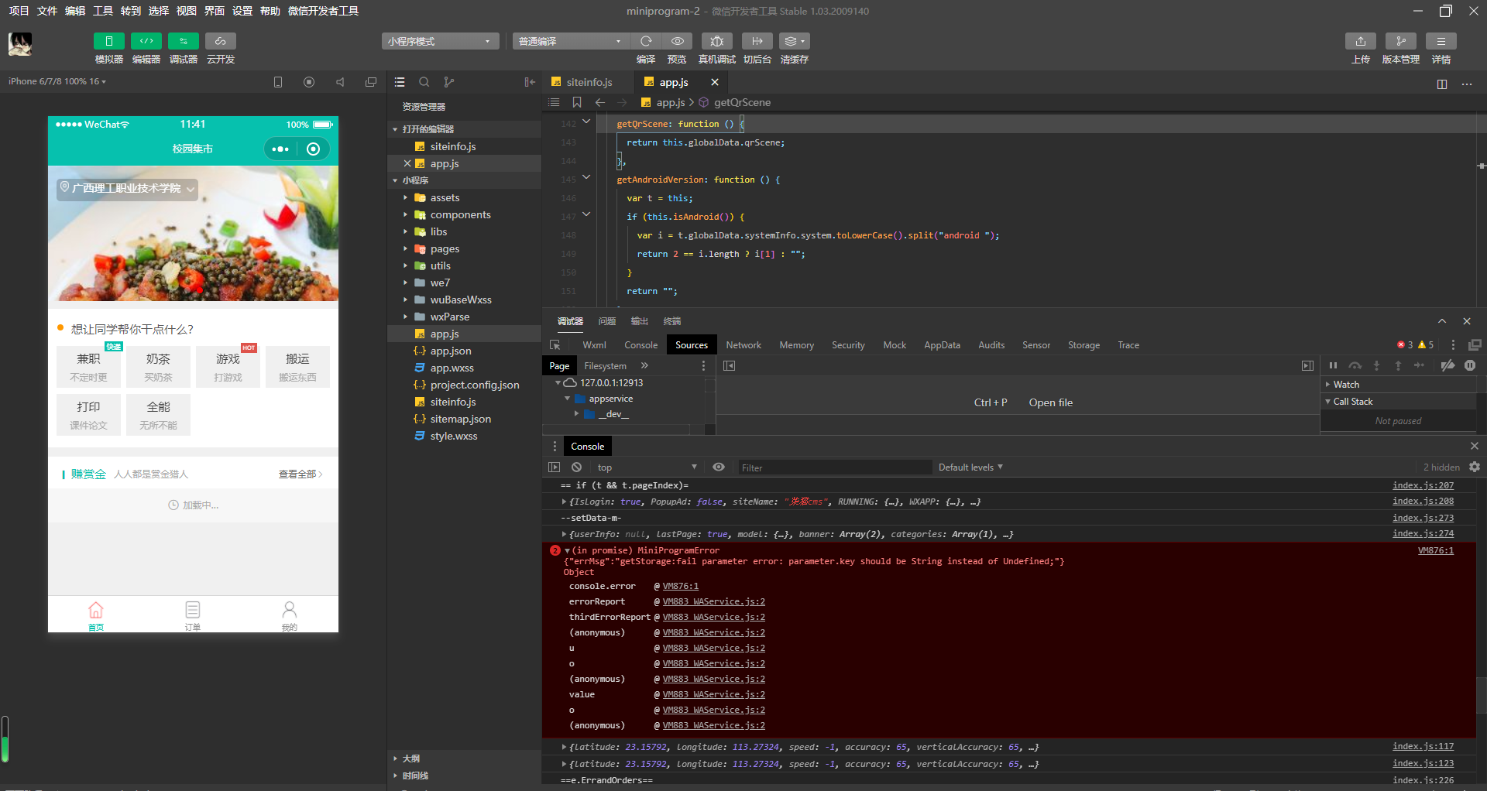The width and height of the screenshot is (1487, 791).
Task: Toggle the 编辑器 editor panel button
Action: pos(146,41)
